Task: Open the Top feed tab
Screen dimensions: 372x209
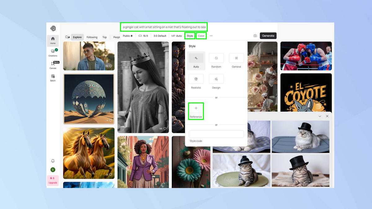Action: [104, 37]
